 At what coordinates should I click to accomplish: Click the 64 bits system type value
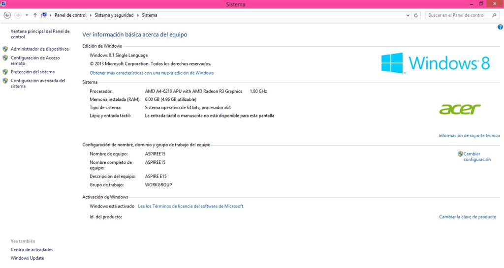pyautogui.click(x=188, y=108)
